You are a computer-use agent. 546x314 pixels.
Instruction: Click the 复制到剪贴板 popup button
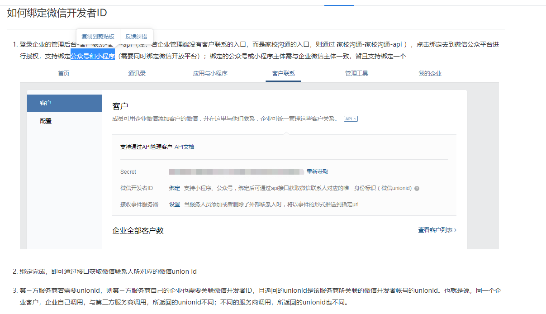coord(98,37)
